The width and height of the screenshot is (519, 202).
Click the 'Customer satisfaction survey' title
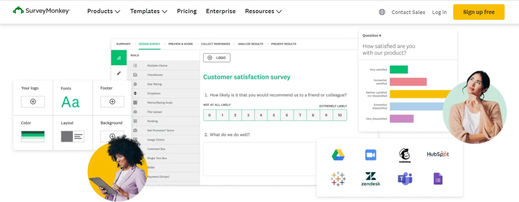click(247, 77)
